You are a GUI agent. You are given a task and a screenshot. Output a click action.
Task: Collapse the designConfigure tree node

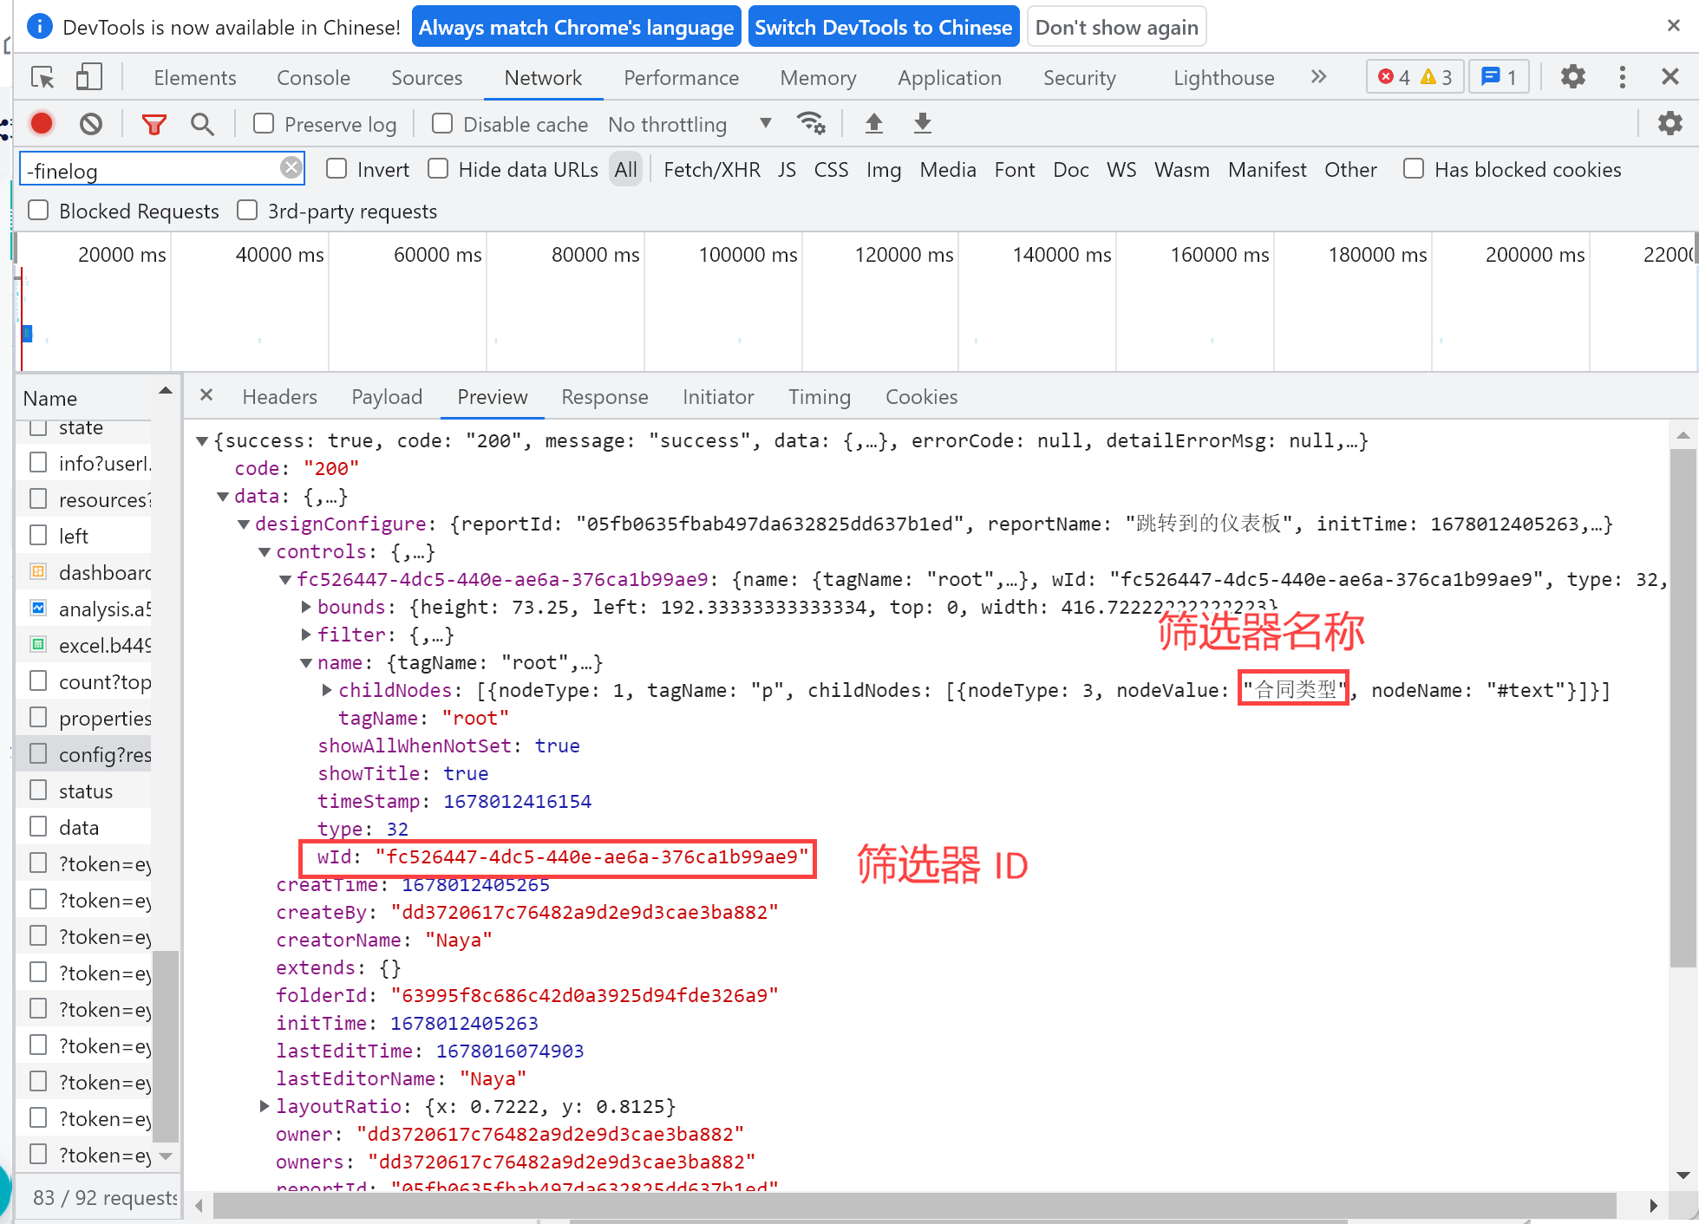pos(244,524)
